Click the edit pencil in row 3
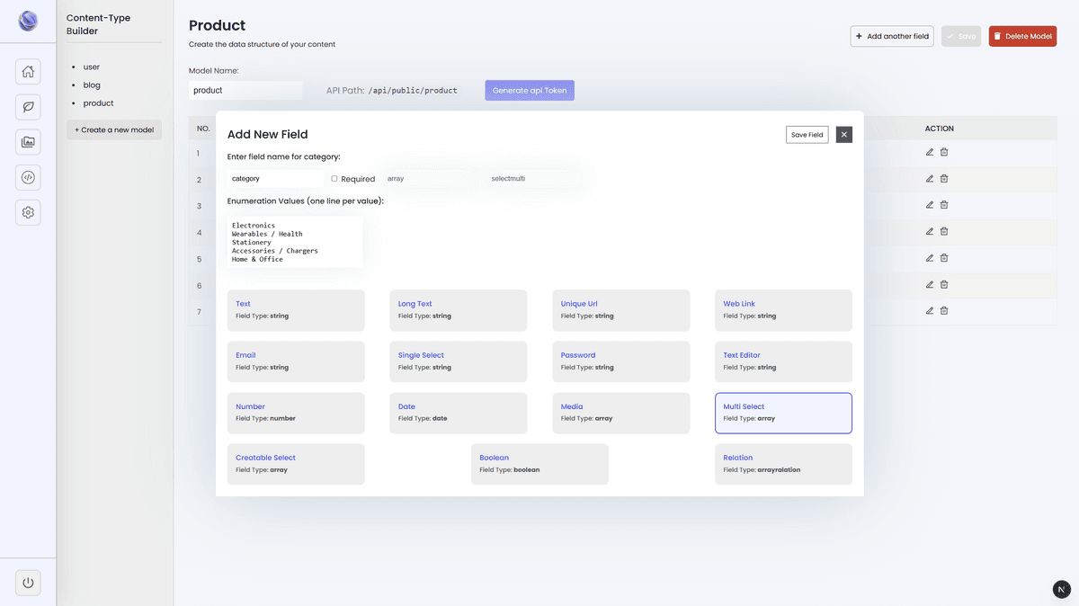The image size is (1079, 606). (x=930, y=205)
